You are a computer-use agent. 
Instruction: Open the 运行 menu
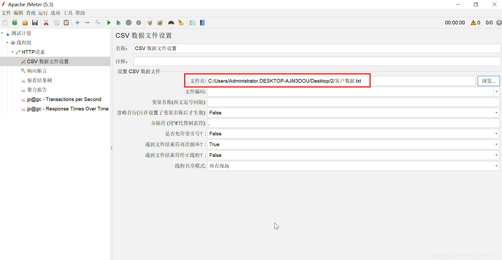point(43,13)
